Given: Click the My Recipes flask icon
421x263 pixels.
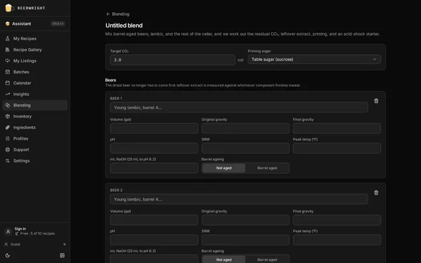Looking at the screenshot, I should click(8, 39).
